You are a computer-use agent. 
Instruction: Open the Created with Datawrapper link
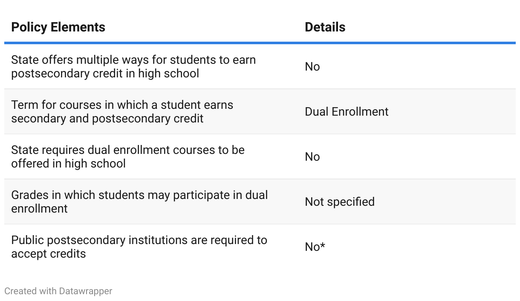coord(58,291)
